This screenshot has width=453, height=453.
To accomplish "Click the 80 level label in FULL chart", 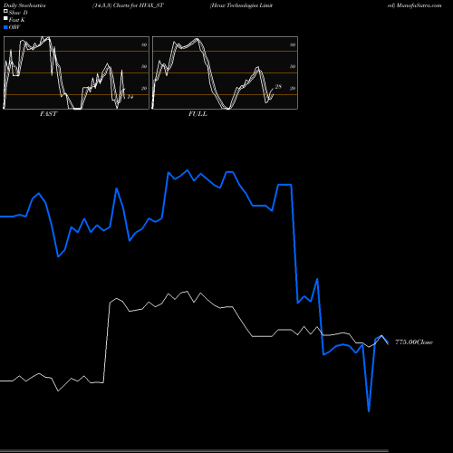I will point(293,44).
